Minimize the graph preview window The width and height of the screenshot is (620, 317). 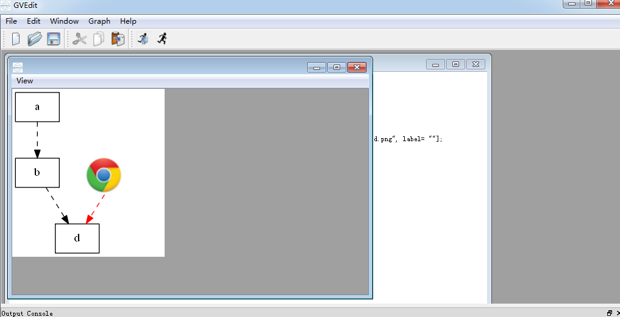pyautogui.click(x=317, y=68)
